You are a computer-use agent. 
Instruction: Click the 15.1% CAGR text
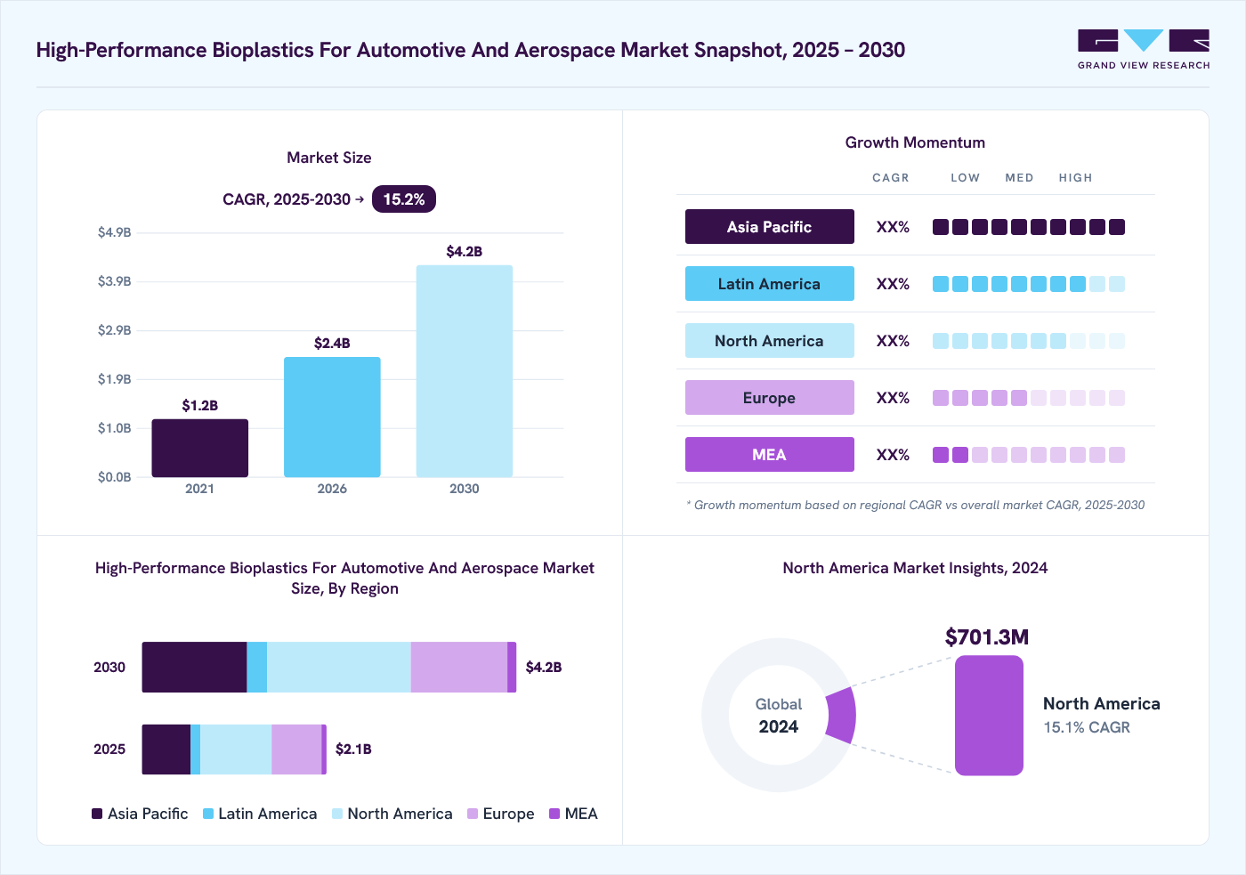point(1087,727)
